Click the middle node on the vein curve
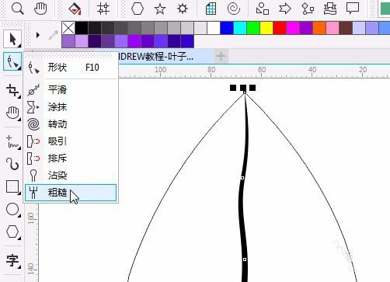The width and height of the screenshot is (390, 282). (242, 178)
